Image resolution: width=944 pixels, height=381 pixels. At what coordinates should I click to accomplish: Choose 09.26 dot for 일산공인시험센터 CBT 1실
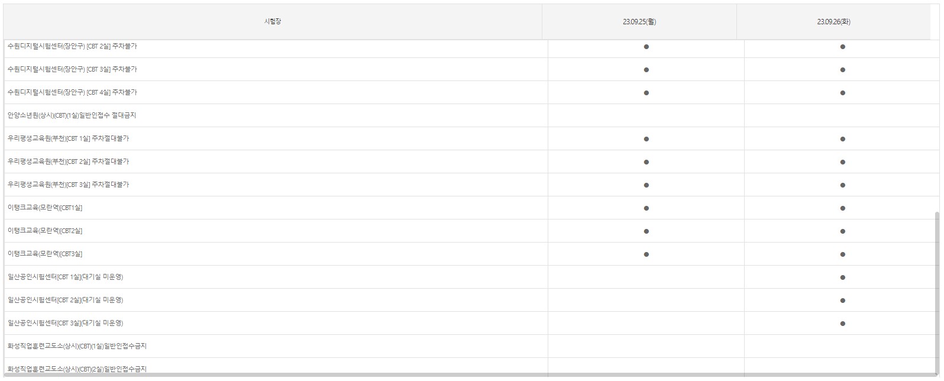click(x=842, y=277)
